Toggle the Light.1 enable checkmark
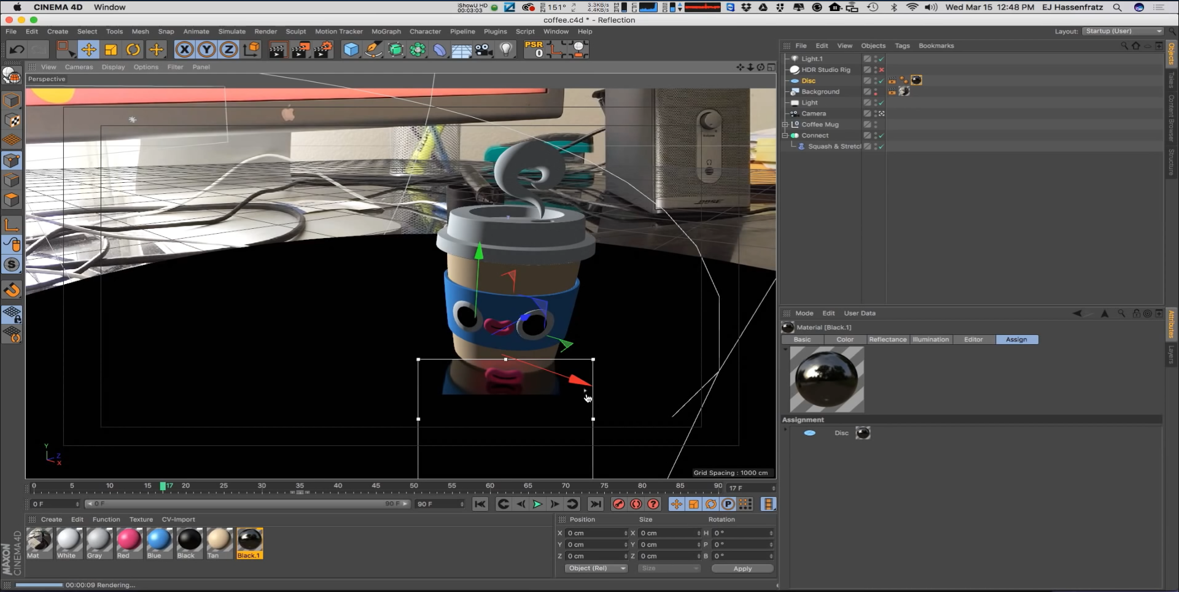This screenshot has width=1179, height=592. click(881, 59)
